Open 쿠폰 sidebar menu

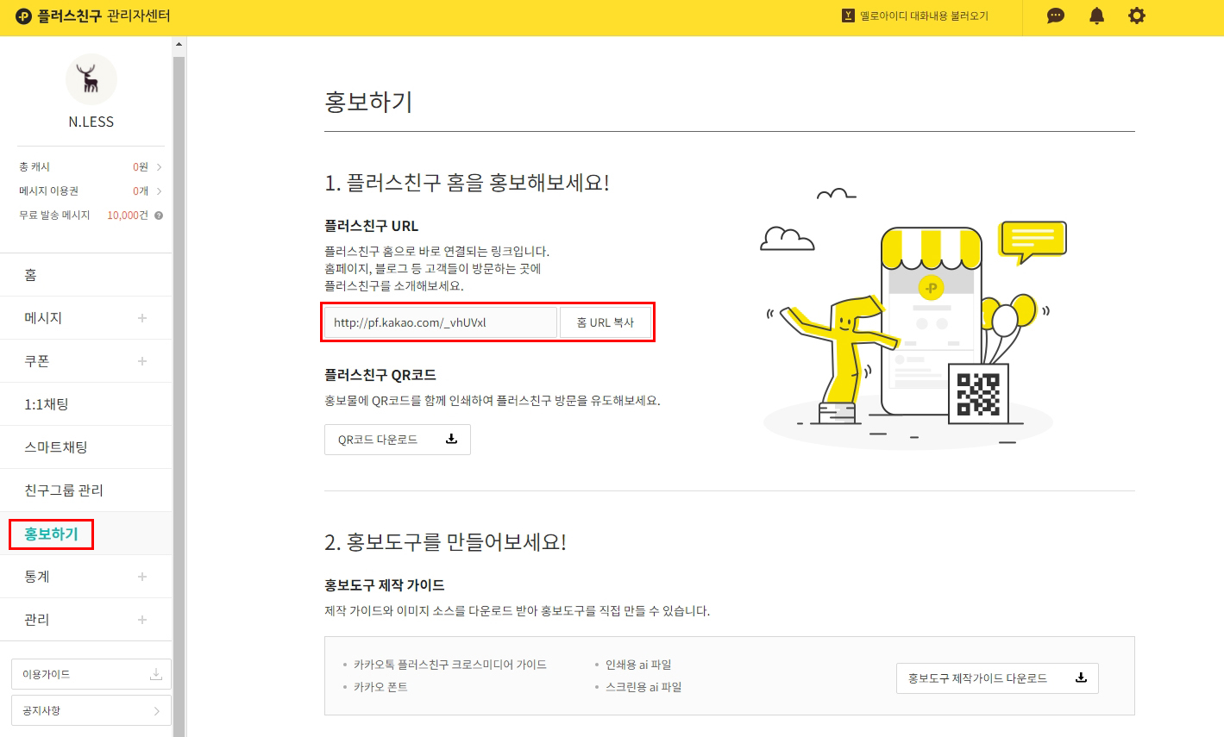(x=86, y=361)
